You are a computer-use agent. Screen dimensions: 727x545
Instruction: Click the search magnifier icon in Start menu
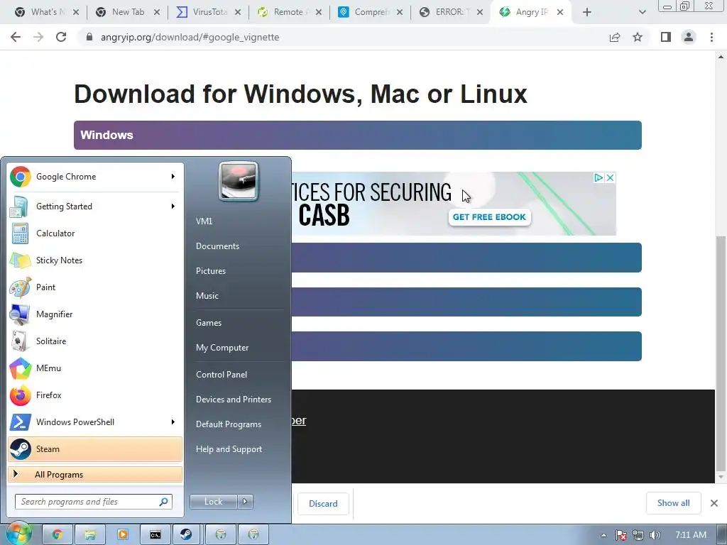coord(164,502)
